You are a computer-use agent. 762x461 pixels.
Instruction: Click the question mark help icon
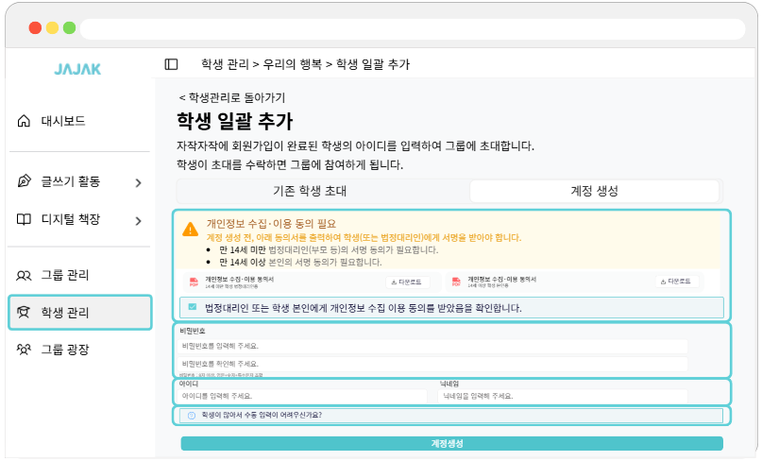click(x=192, y=416)
